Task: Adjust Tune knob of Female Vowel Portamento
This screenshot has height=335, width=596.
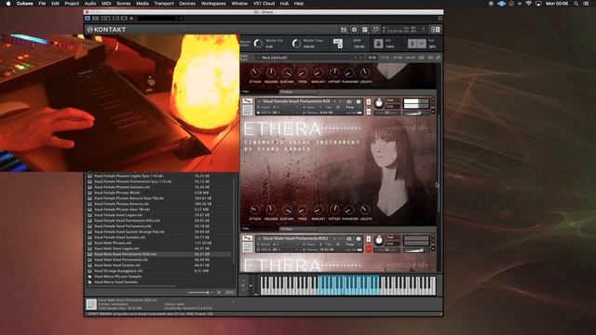Action: point(379,103)
